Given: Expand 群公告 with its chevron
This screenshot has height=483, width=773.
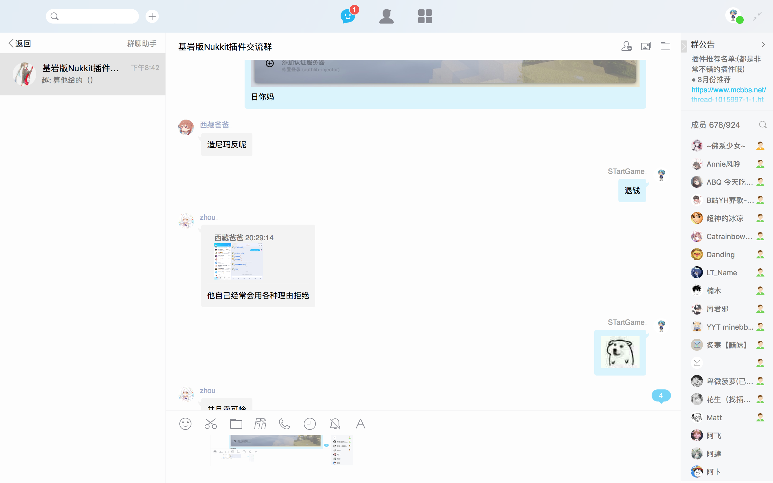Looking at the screenshot, I should point(763,44).
